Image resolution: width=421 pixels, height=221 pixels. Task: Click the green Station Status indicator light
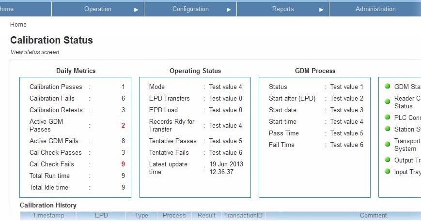click(387, 129)
